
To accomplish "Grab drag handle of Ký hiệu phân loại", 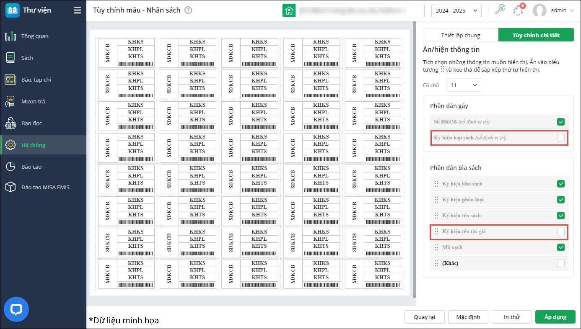I will (436, 200).
